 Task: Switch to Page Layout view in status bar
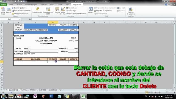click(x=149, y=92)
